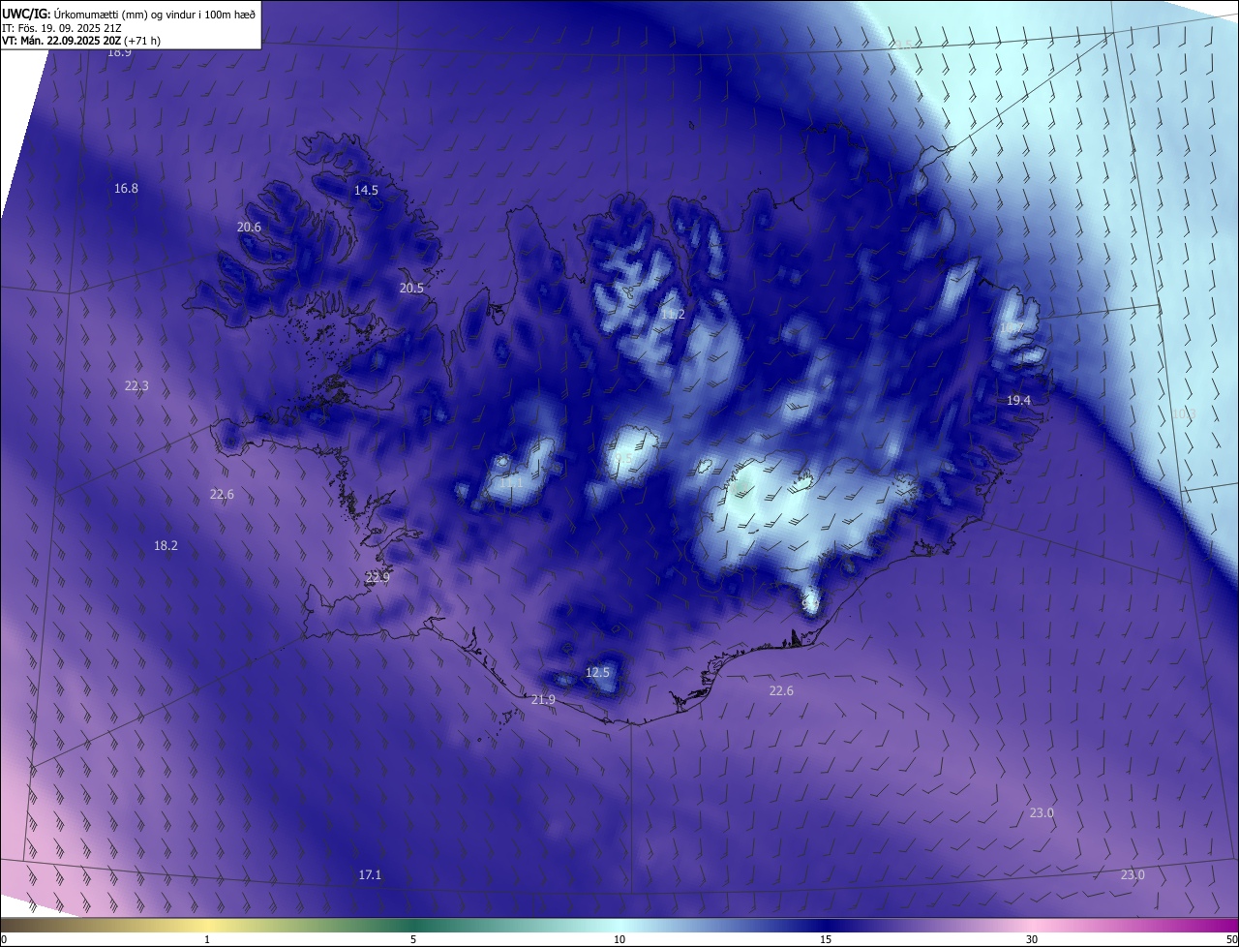The image size is (1239, 947).
Task: Click the 10.3 value near the right edge
Action: pyautogui.click(x=1184, y=414)
